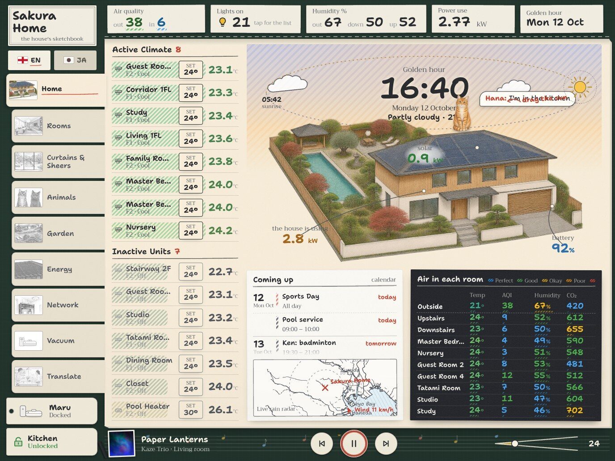This screenshot has width=615, height=461.
Task: Click the AC icon on Studio row
Action: (x=118, y=318)
